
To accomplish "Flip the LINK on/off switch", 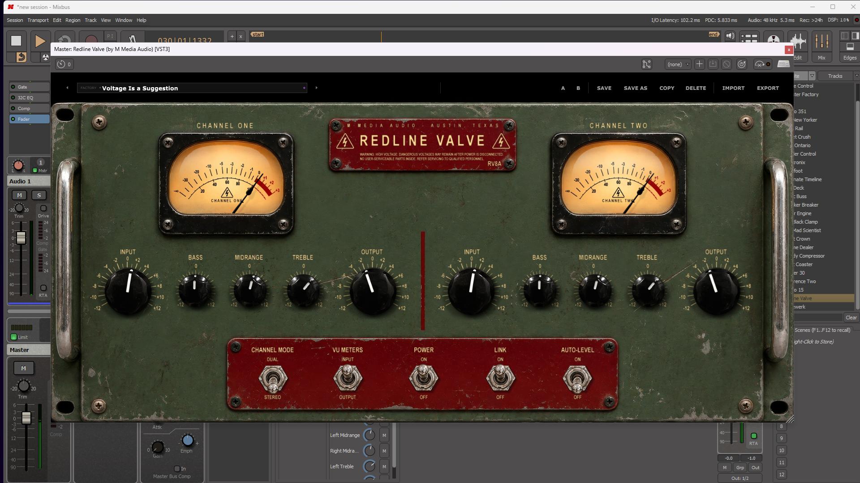I will 500,379.
